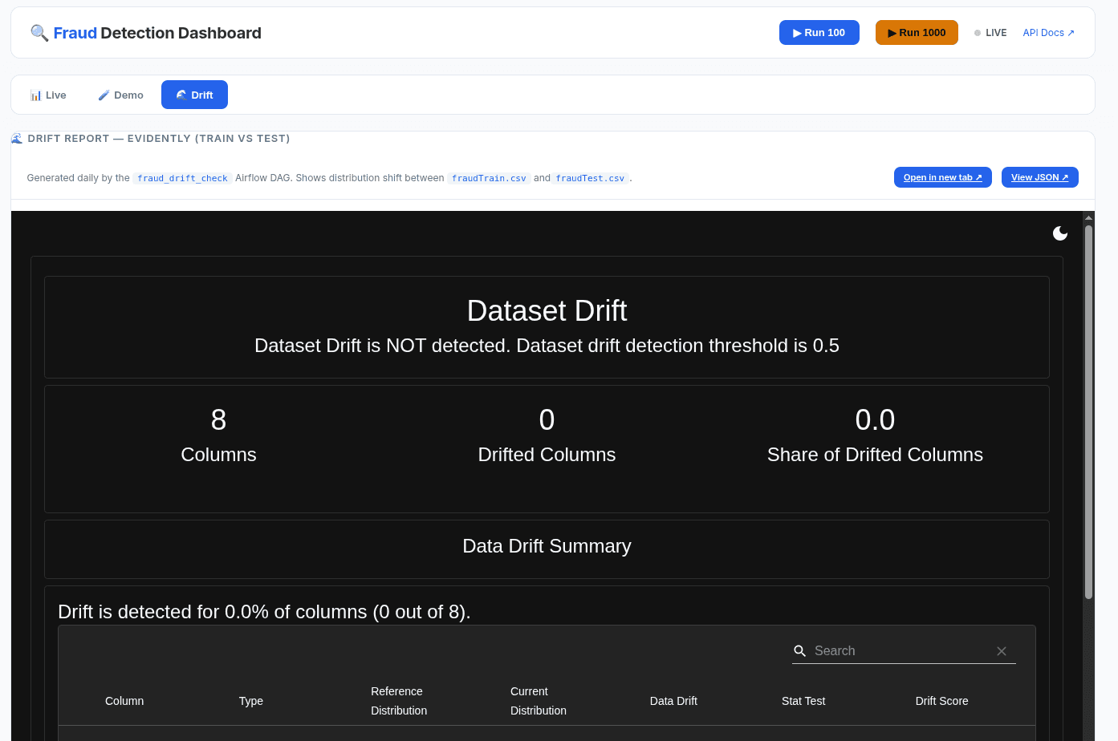Click the play icon on Run 100
The image size is (1118, 741).
(x=798, y=33)
